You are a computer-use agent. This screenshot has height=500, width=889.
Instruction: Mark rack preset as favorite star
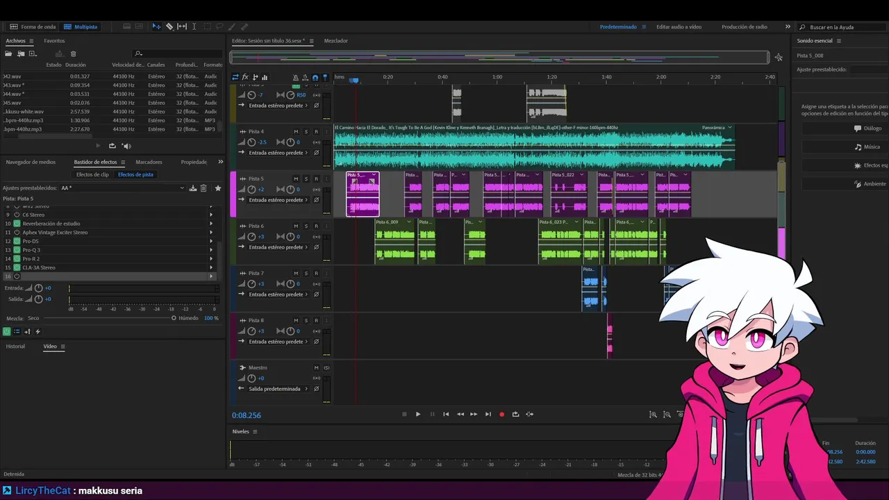tap(218, 188)
